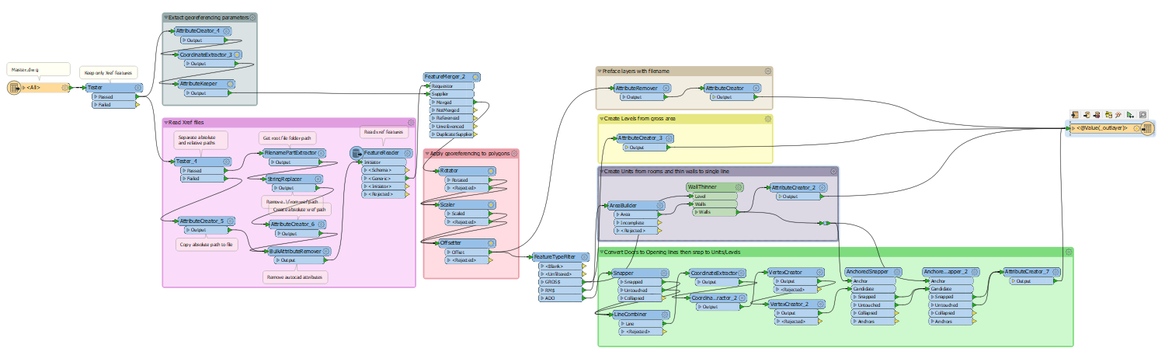Collapse Preface layers with filename bookmark

click(x=600, y=71)
